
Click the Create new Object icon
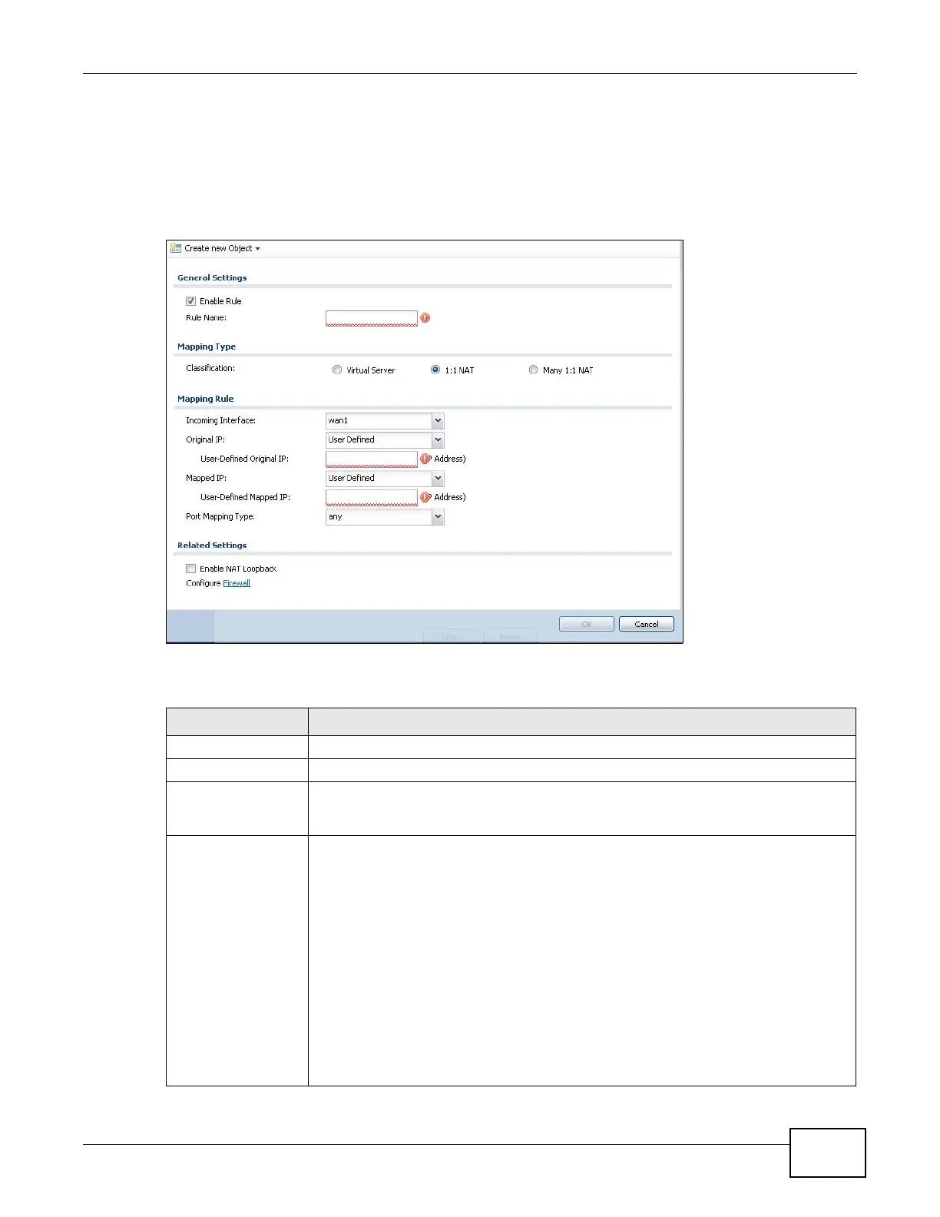tap(176, 248)
